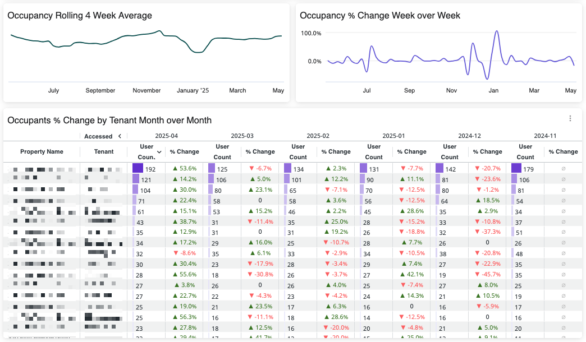Select the 2024-11 pivot column header
The width and height of the screenshot is (586, 342).
coord(544,136)
